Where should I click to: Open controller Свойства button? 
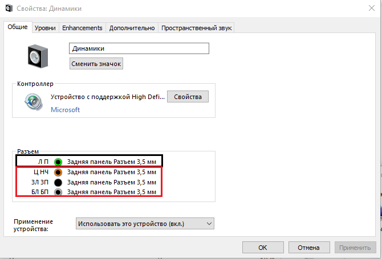click(x=188, y=97)
